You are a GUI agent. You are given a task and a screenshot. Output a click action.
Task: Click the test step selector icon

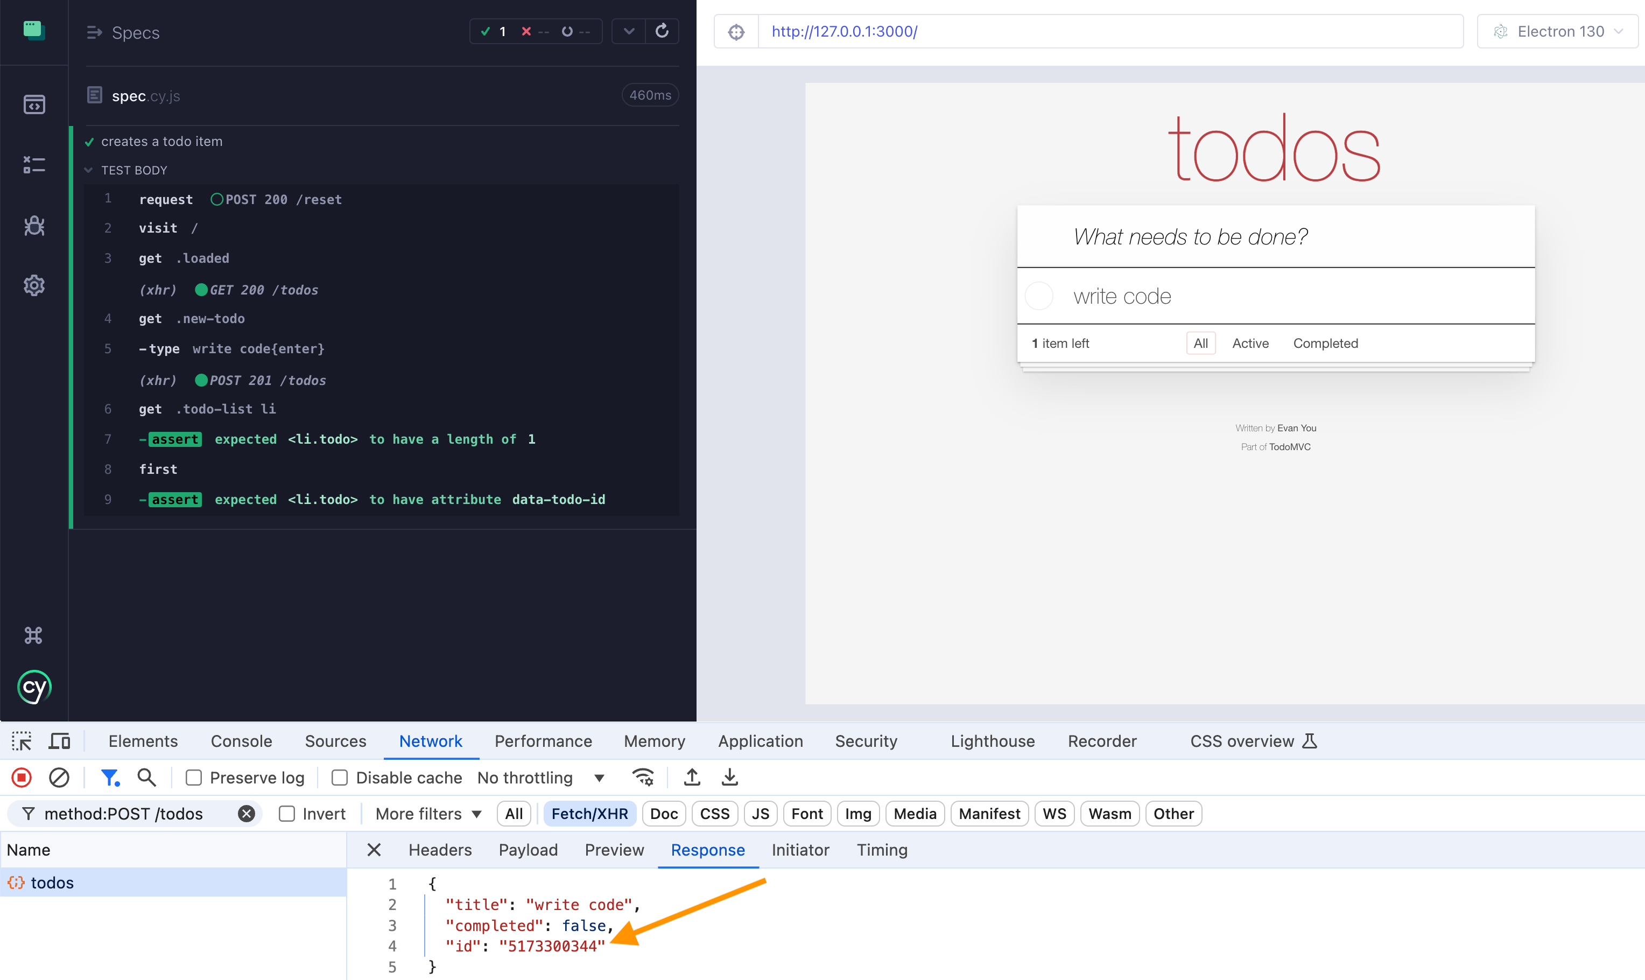pyautogui.click(x=34, y=163)
